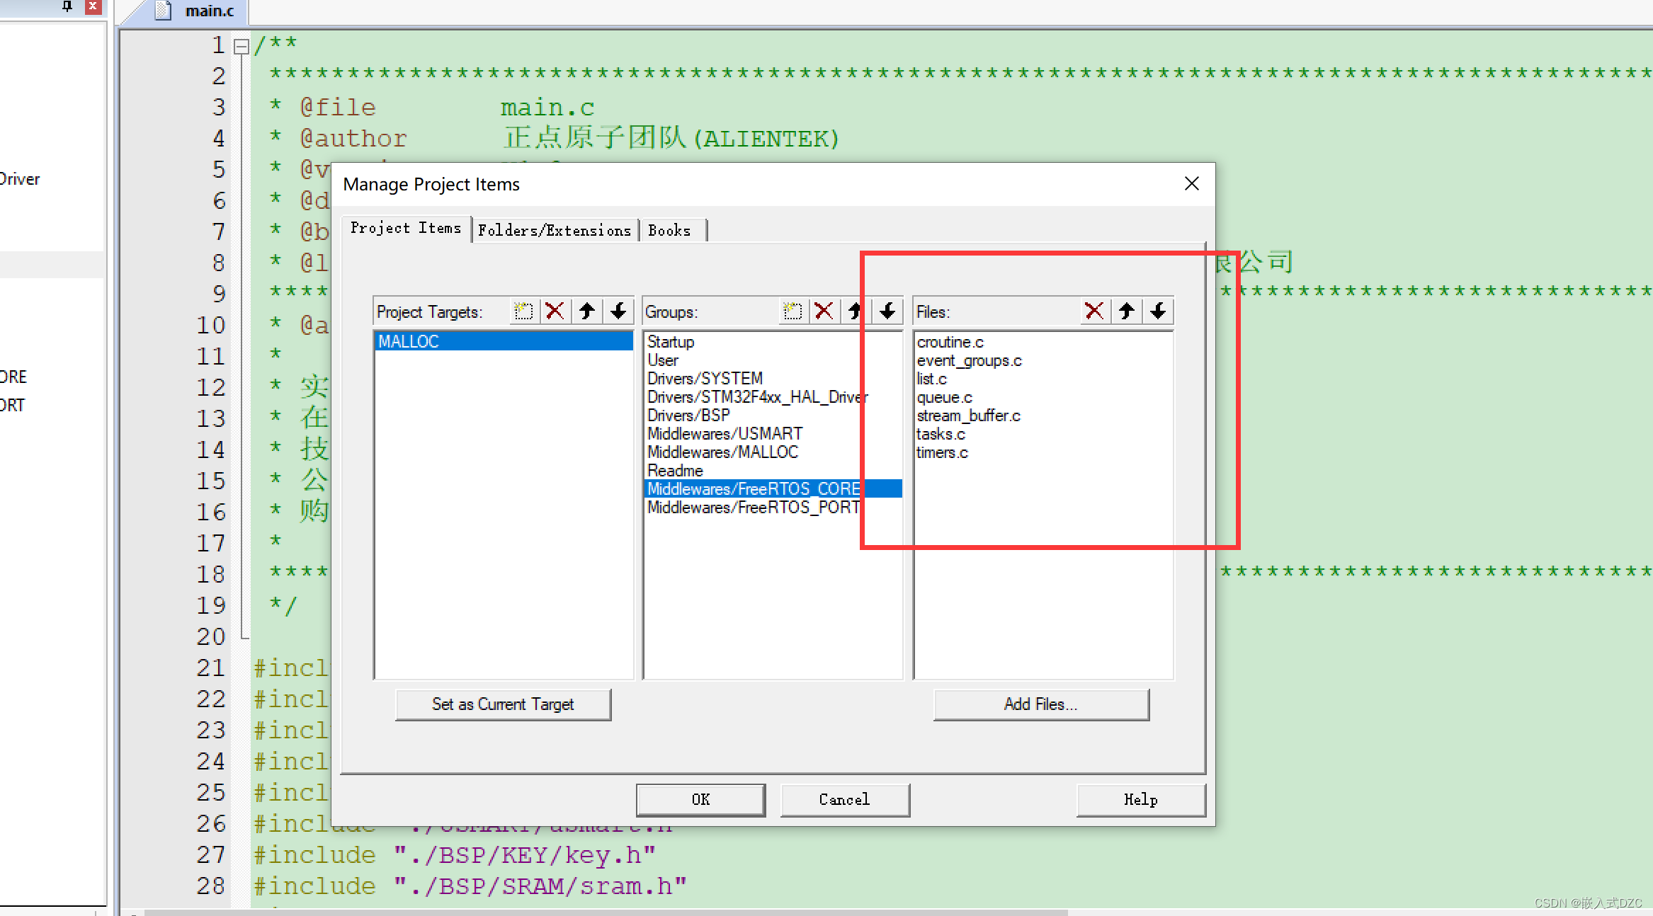Screen dimensions: 1653x916
Task: Click New Project Target icon
Action: 523,311
